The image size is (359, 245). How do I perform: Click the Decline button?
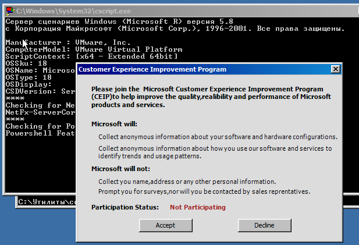tap(264, 225)
